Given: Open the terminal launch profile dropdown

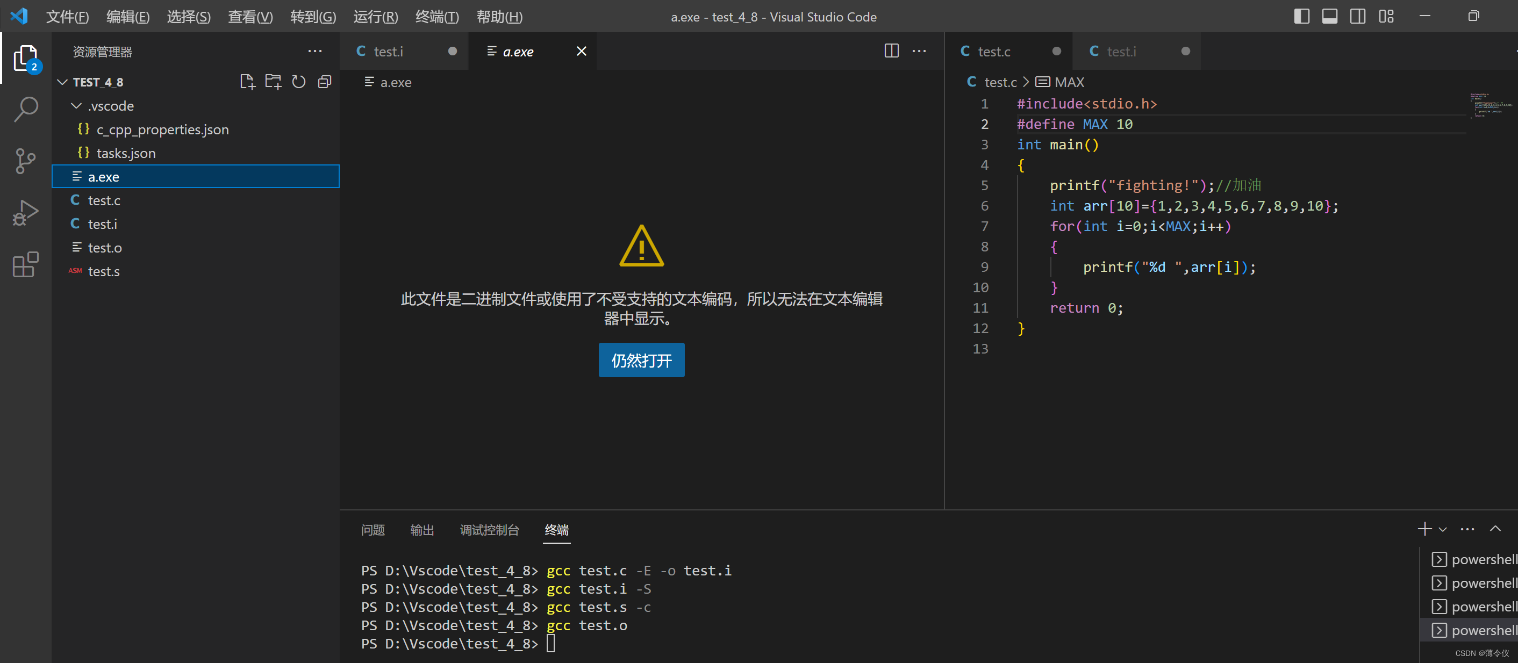Looking at the screenshot, I should (x=1443, y=529).
